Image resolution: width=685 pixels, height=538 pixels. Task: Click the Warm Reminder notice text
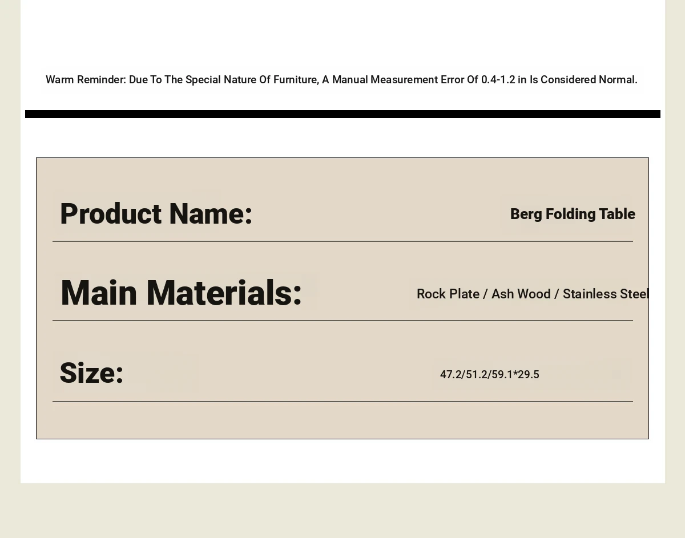point(341,80)
